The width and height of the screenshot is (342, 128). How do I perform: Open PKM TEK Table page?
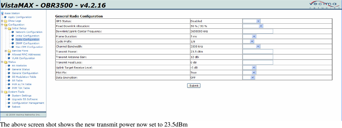pos(21,88)
